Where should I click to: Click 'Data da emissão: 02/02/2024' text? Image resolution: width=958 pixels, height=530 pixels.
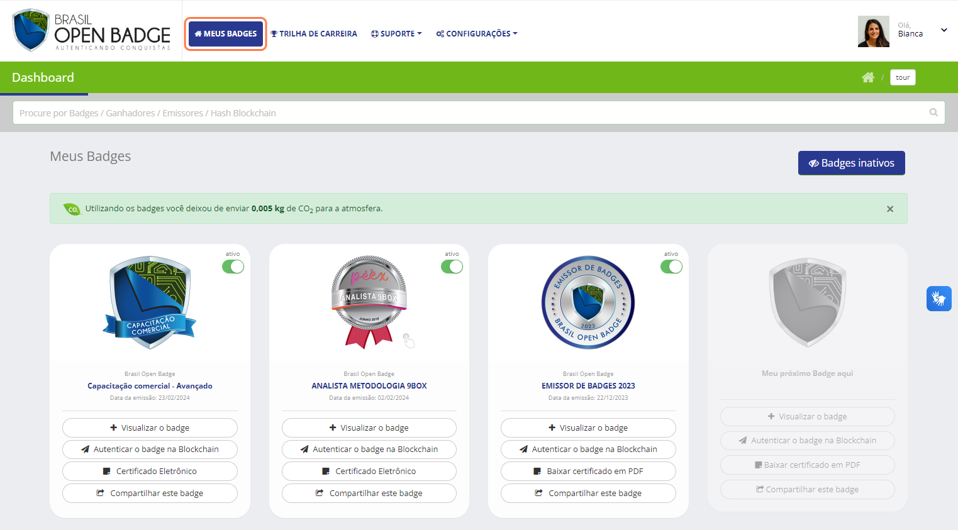click(369, 398)
